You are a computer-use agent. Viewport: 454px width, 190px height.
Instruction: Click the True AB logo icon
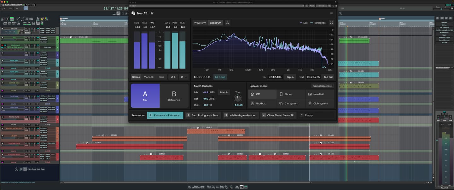[x=133, y=13]
